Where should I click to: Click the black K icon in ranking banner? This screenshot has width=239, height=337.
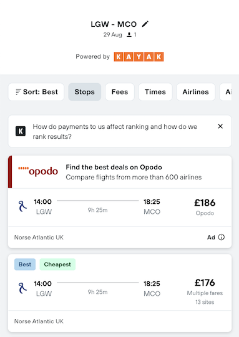point(21,131)
